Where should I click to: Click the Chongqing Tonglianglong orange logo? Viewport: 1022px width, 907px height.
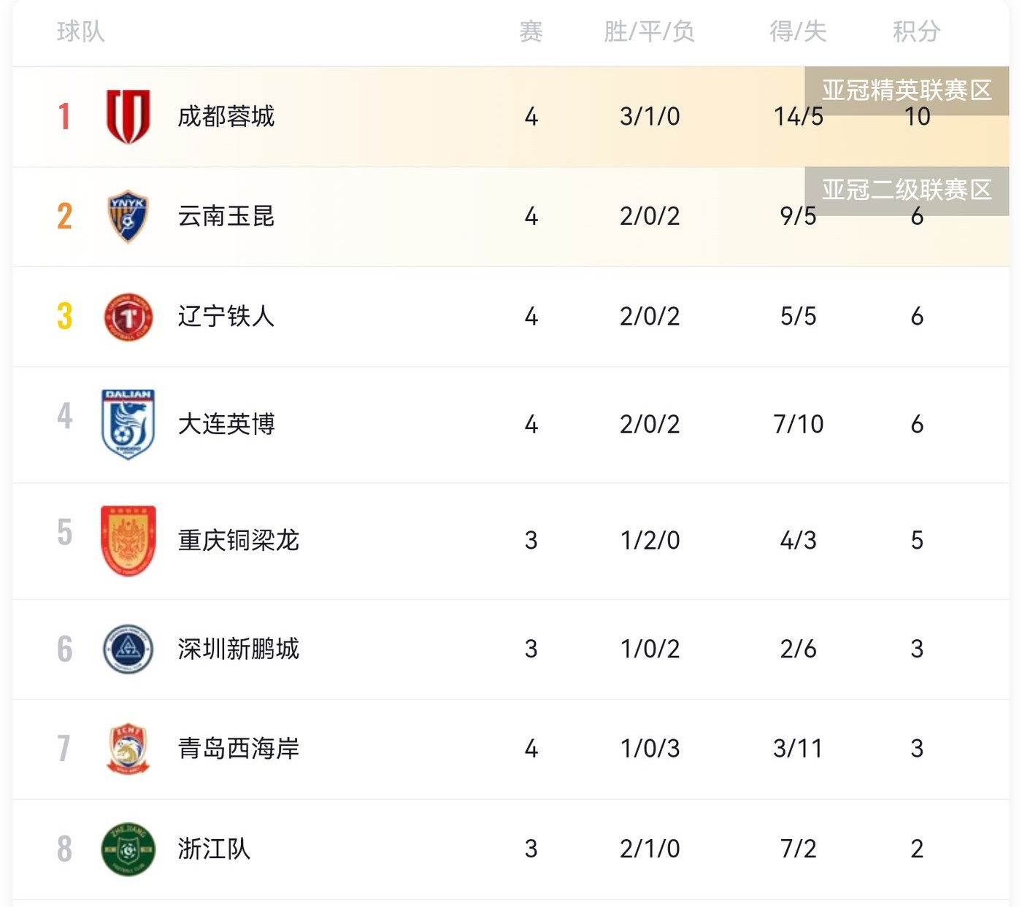pyautogui.click(x=128, y=540)
